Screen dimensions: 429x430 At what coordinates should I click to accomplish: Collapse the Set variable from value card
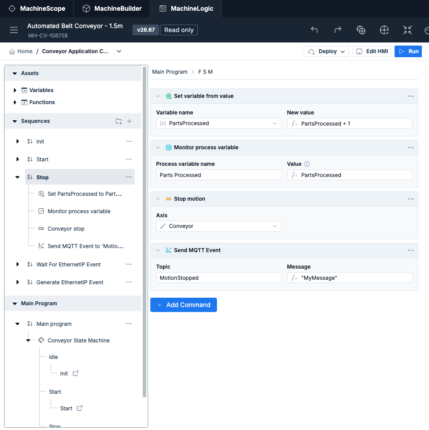click(158, 96)
